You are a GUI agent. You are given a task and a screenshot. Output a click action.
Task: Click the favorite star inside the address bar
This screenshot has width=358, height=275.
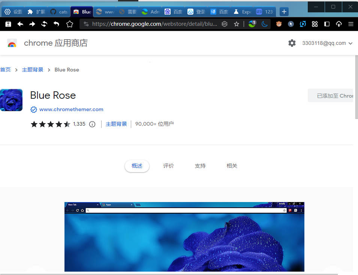coord(237,24)
